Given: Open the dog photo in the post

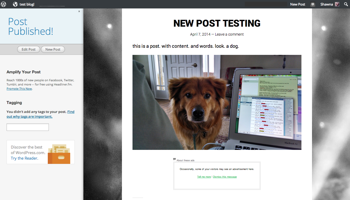Looking at the screenshot, I should [217, 102].
